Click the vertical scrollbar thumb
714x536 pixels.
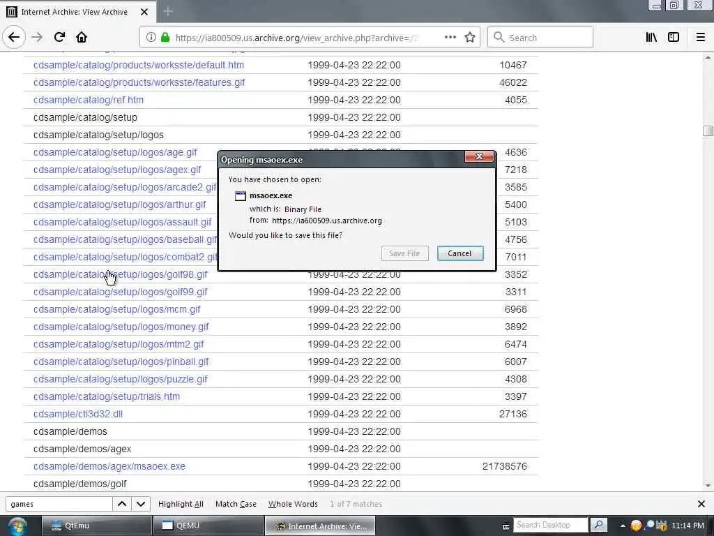[708, 131]
